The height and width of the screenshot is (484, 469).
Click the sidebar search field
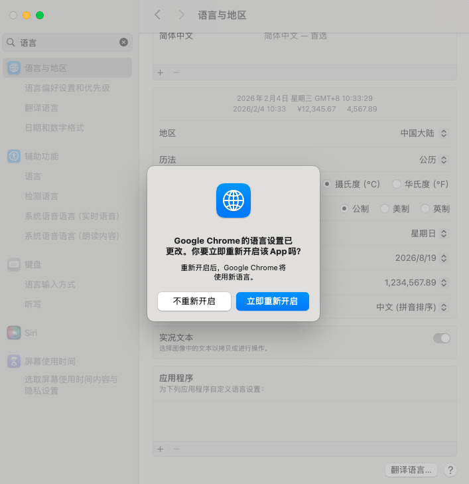coord(67,42)
